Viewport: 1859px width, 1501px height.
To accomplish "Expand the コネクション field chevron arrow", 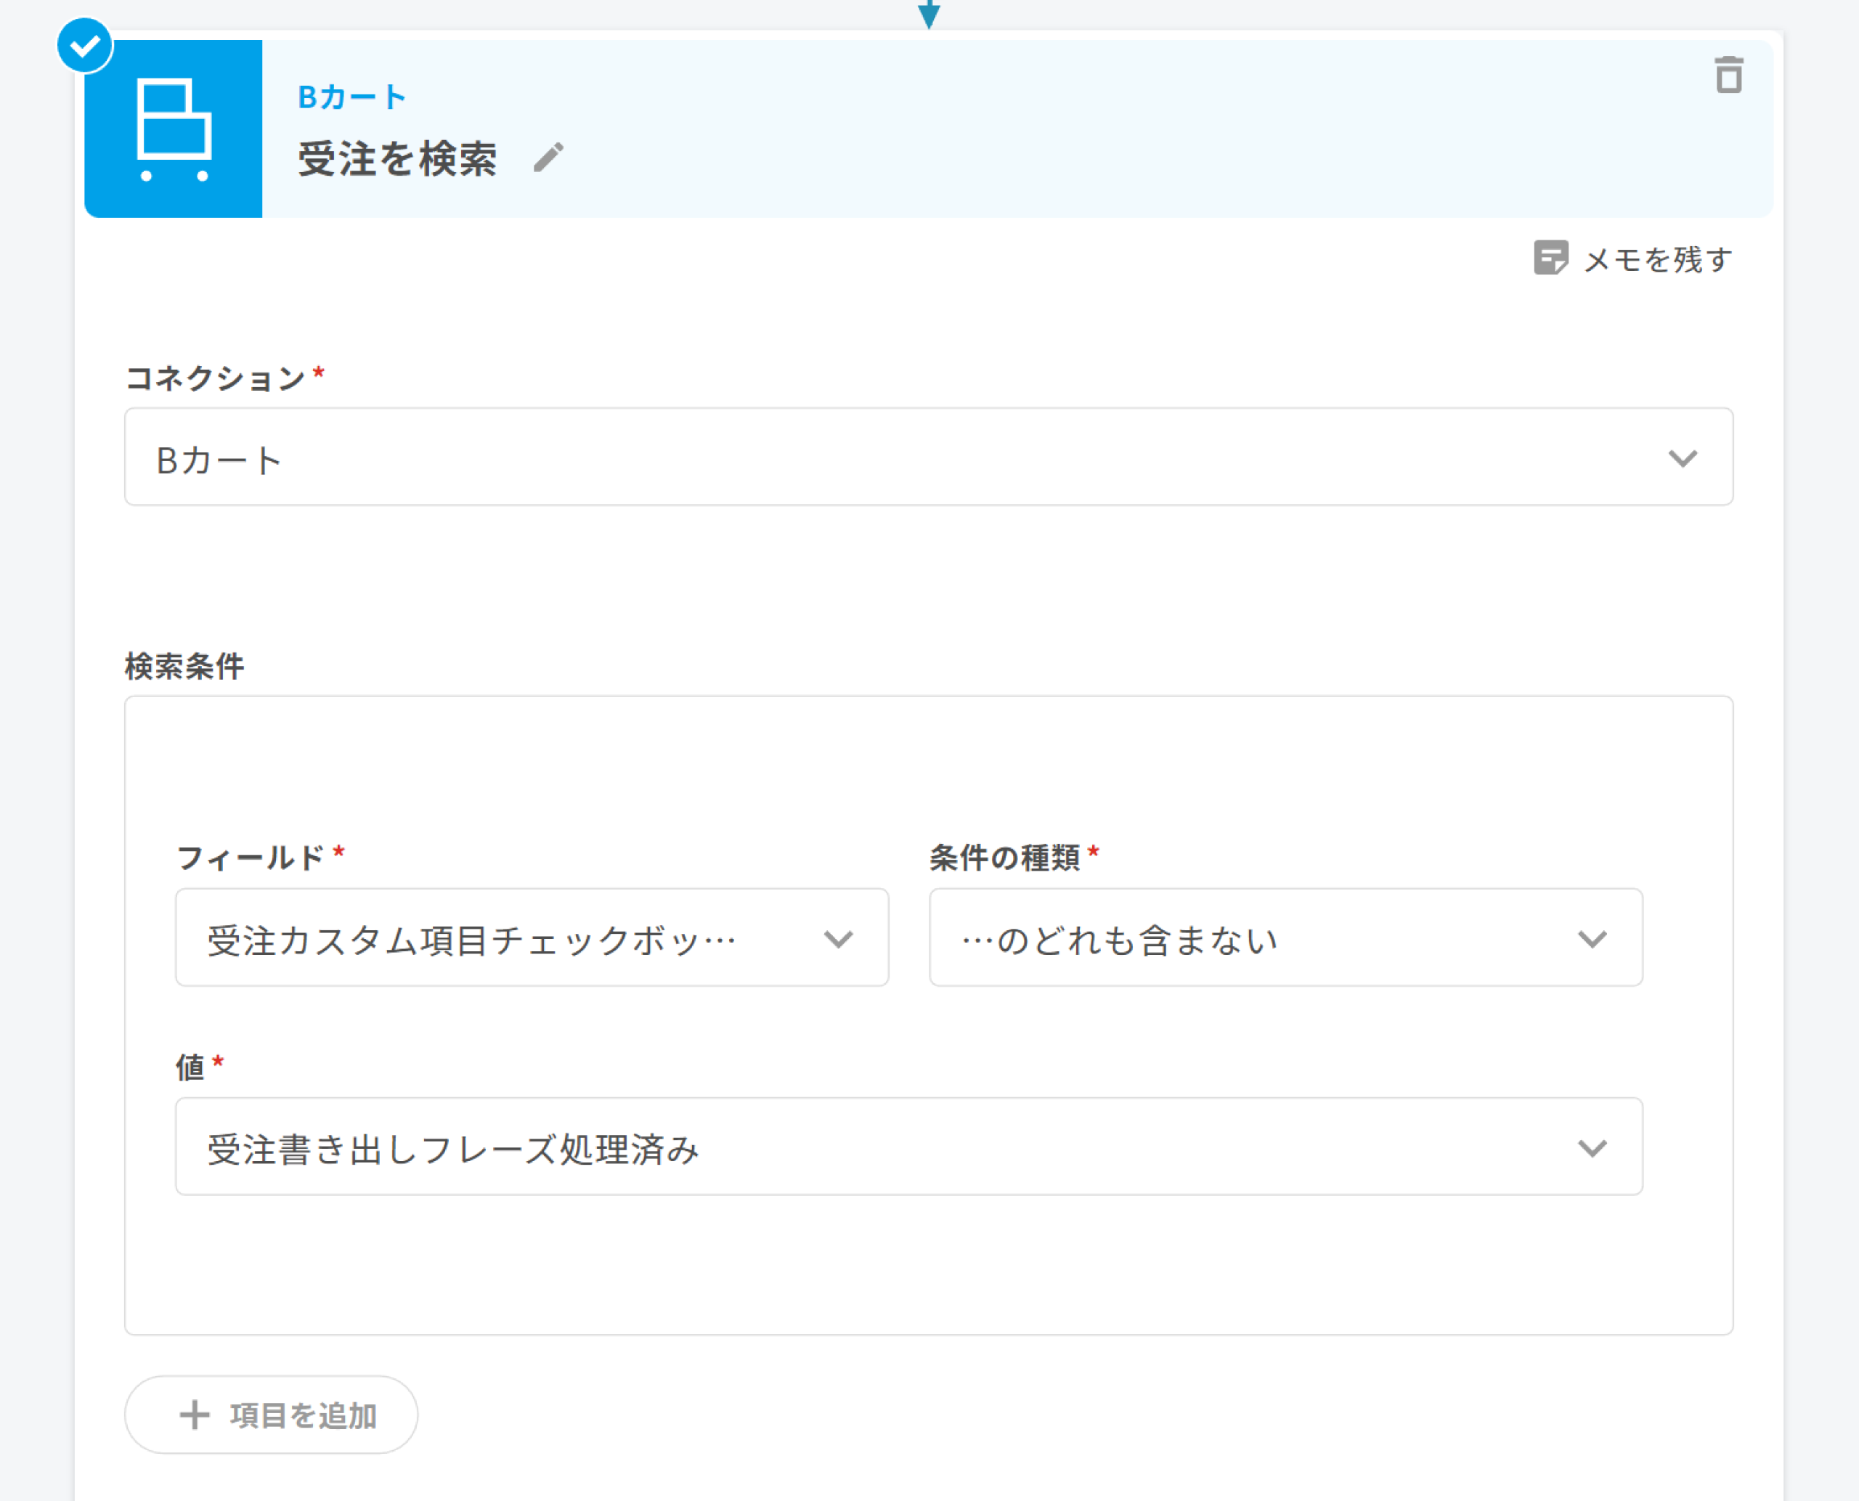I will click(x=1682, y=457).
